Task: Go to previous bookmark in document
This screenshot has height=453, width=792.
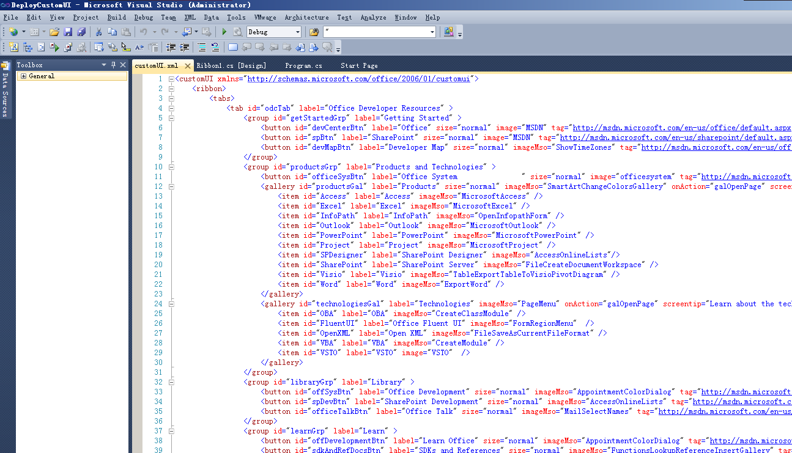Action: [x=300, y=47]
